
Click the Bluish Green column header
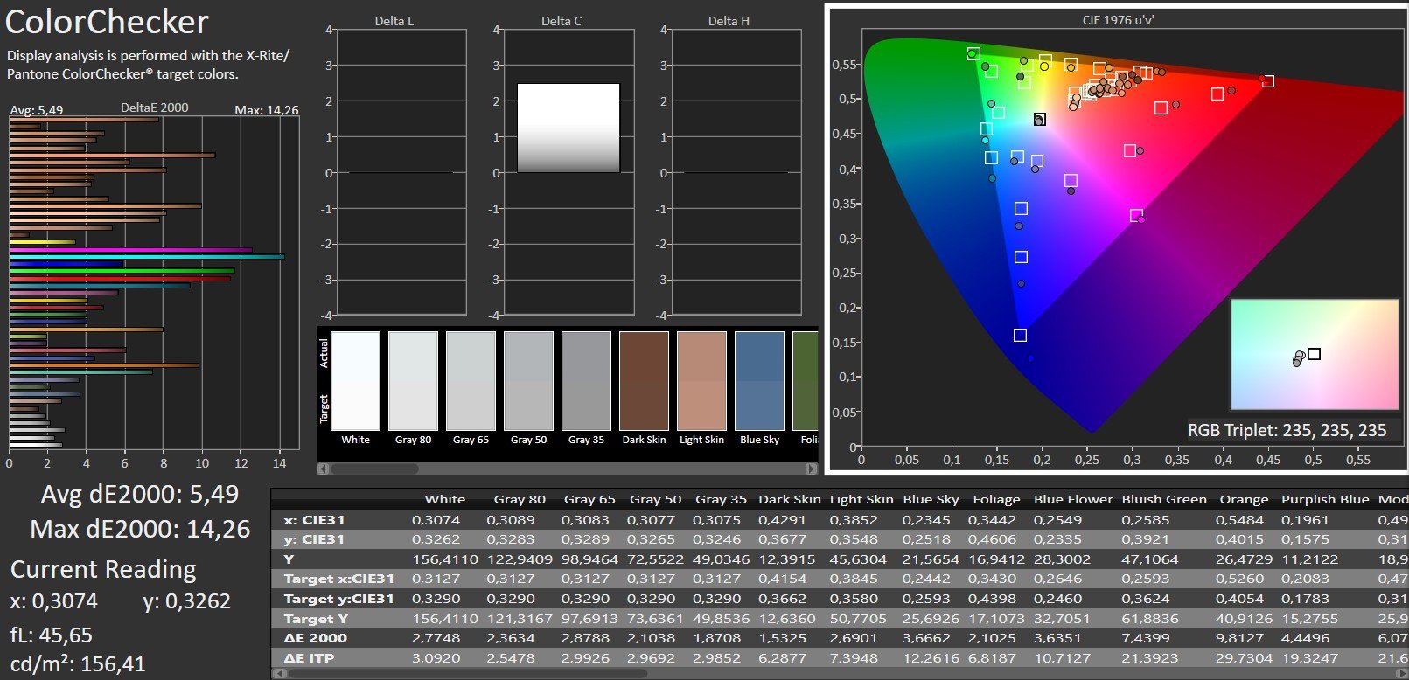click(1164, 500)
